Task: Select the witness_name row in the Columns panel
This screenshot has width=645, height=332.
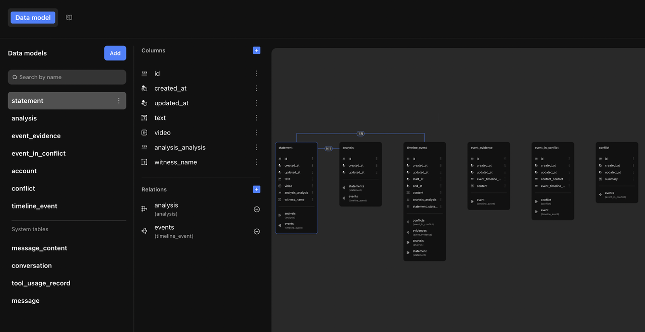Action: point(201,162)
